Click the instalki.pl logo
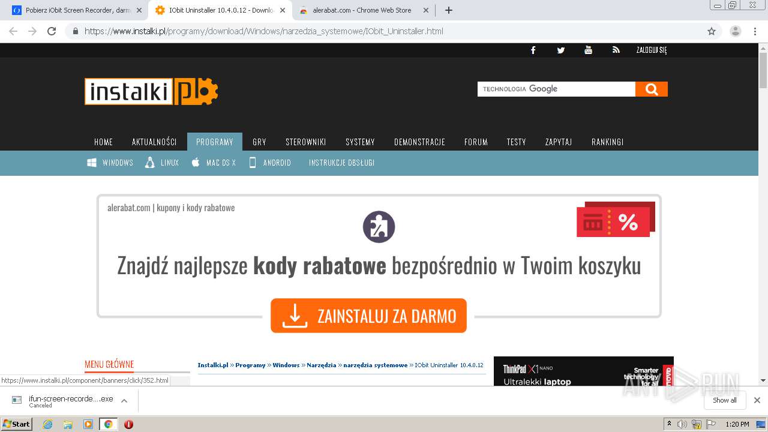 pos(151,92)
